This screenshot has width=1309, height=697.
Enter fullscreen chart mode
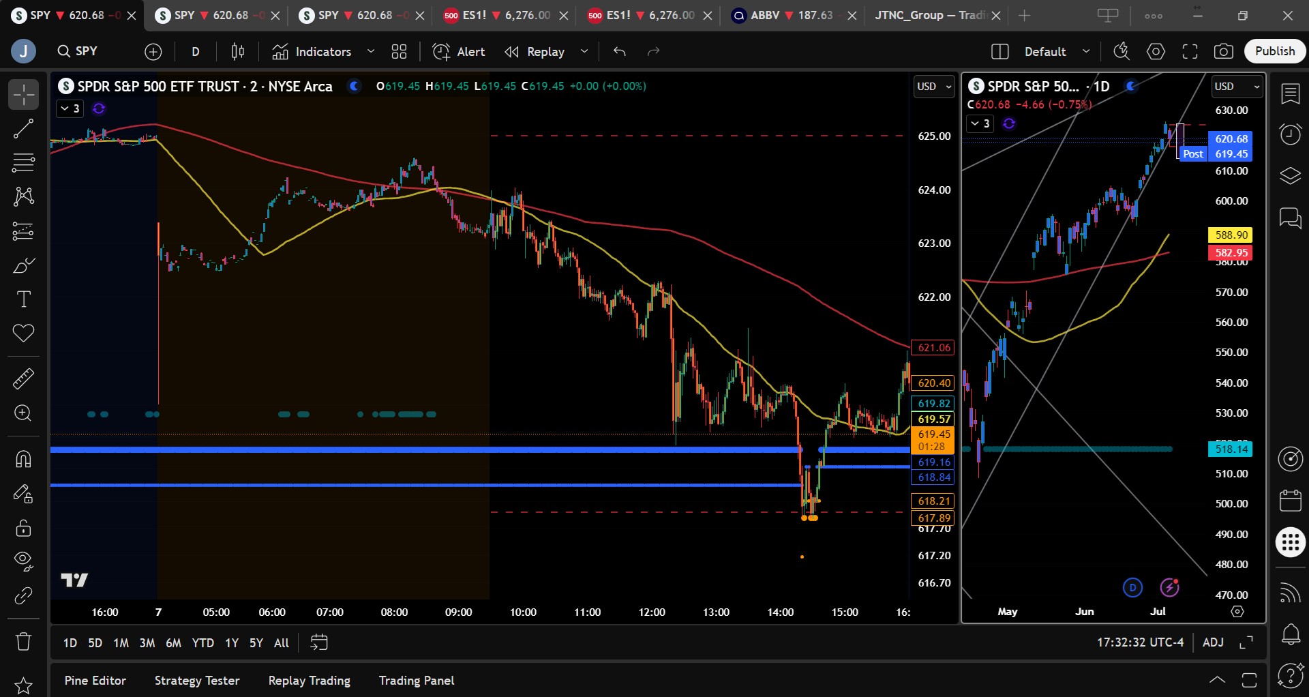click(x=1190, y=51)
